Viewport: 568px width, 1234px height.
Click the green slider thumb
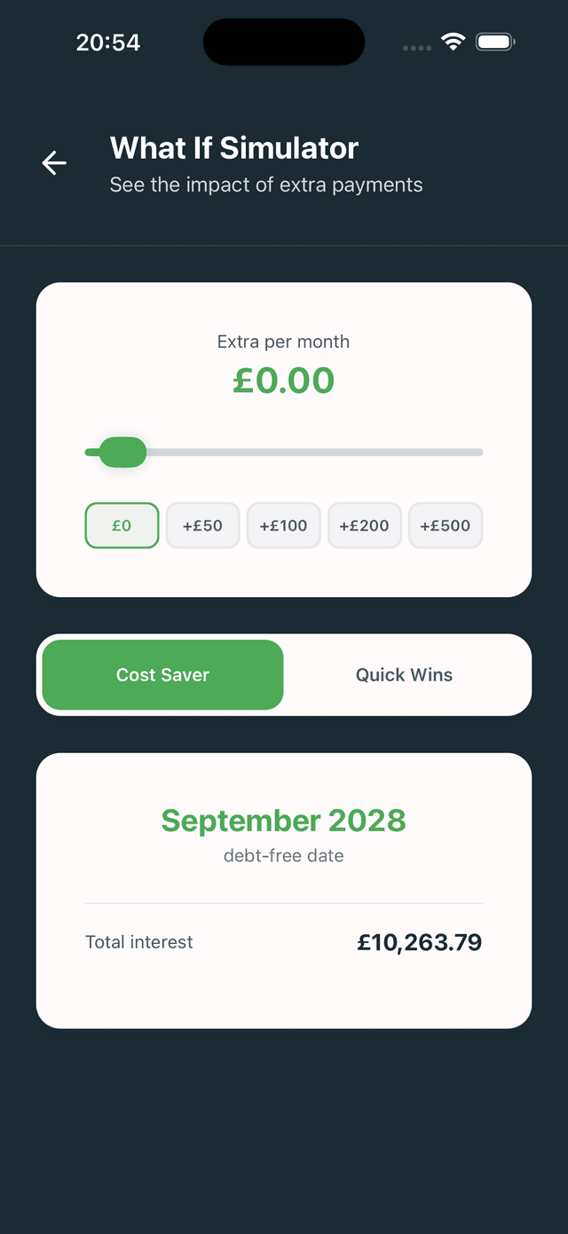pyautogui.click(x=122, y=452)
